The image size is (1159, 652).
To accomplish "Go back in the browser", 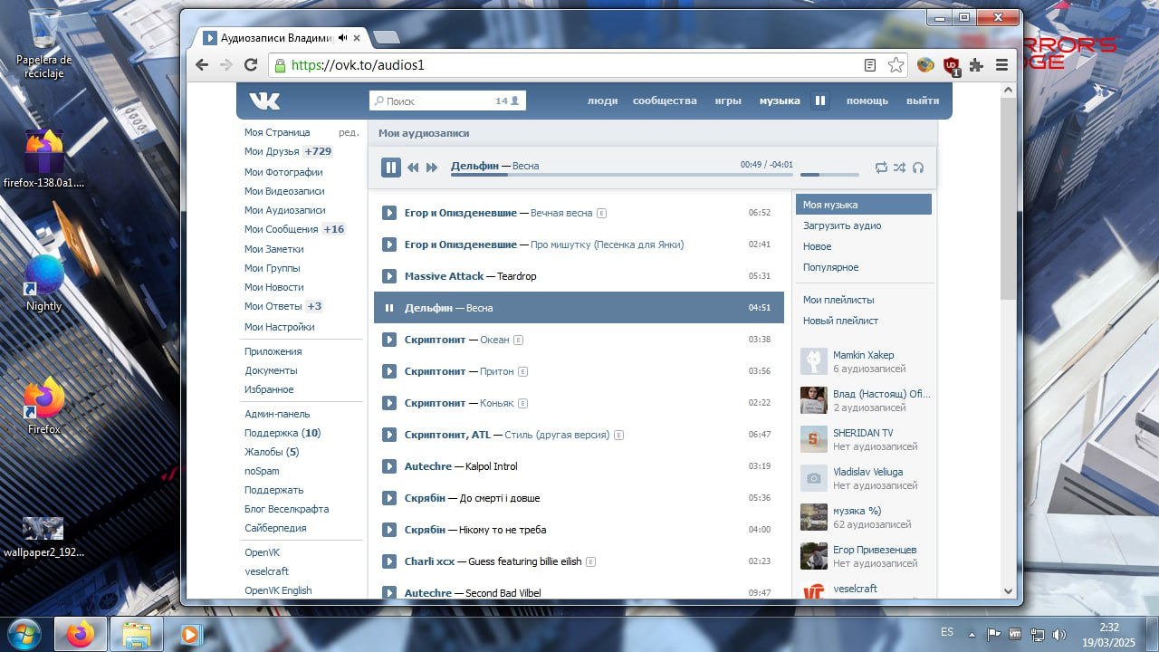I will click(x=202, y=65).
